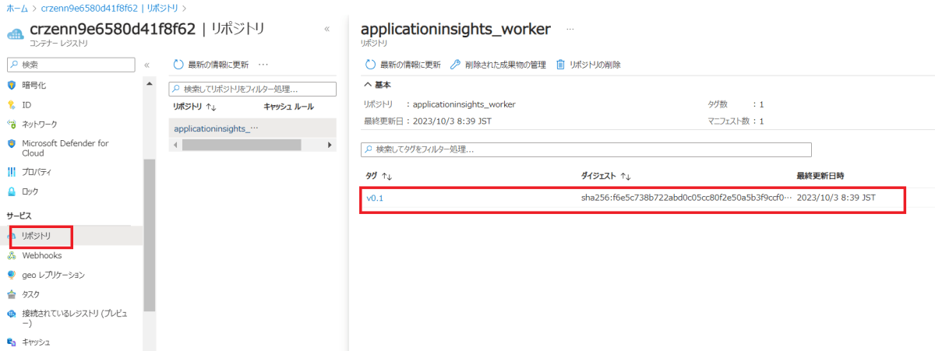935x351 pixels.
Task: Click the キャッシュ ルール column header
Action: click(289, 106)
